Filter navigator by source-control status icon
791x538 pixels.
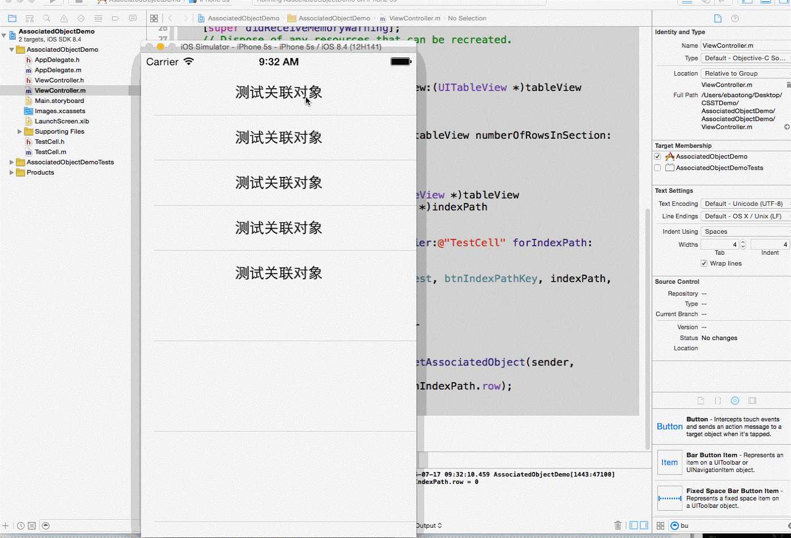tap(32, 525)
